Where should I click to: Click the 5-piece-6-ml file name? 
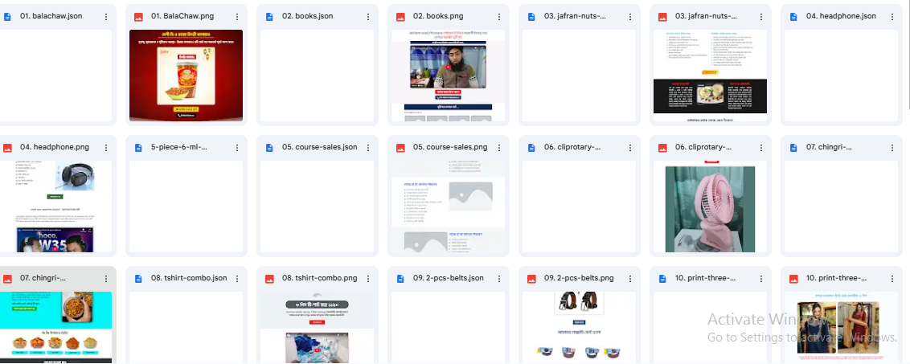pyautogui.click(x=178, y=148)
